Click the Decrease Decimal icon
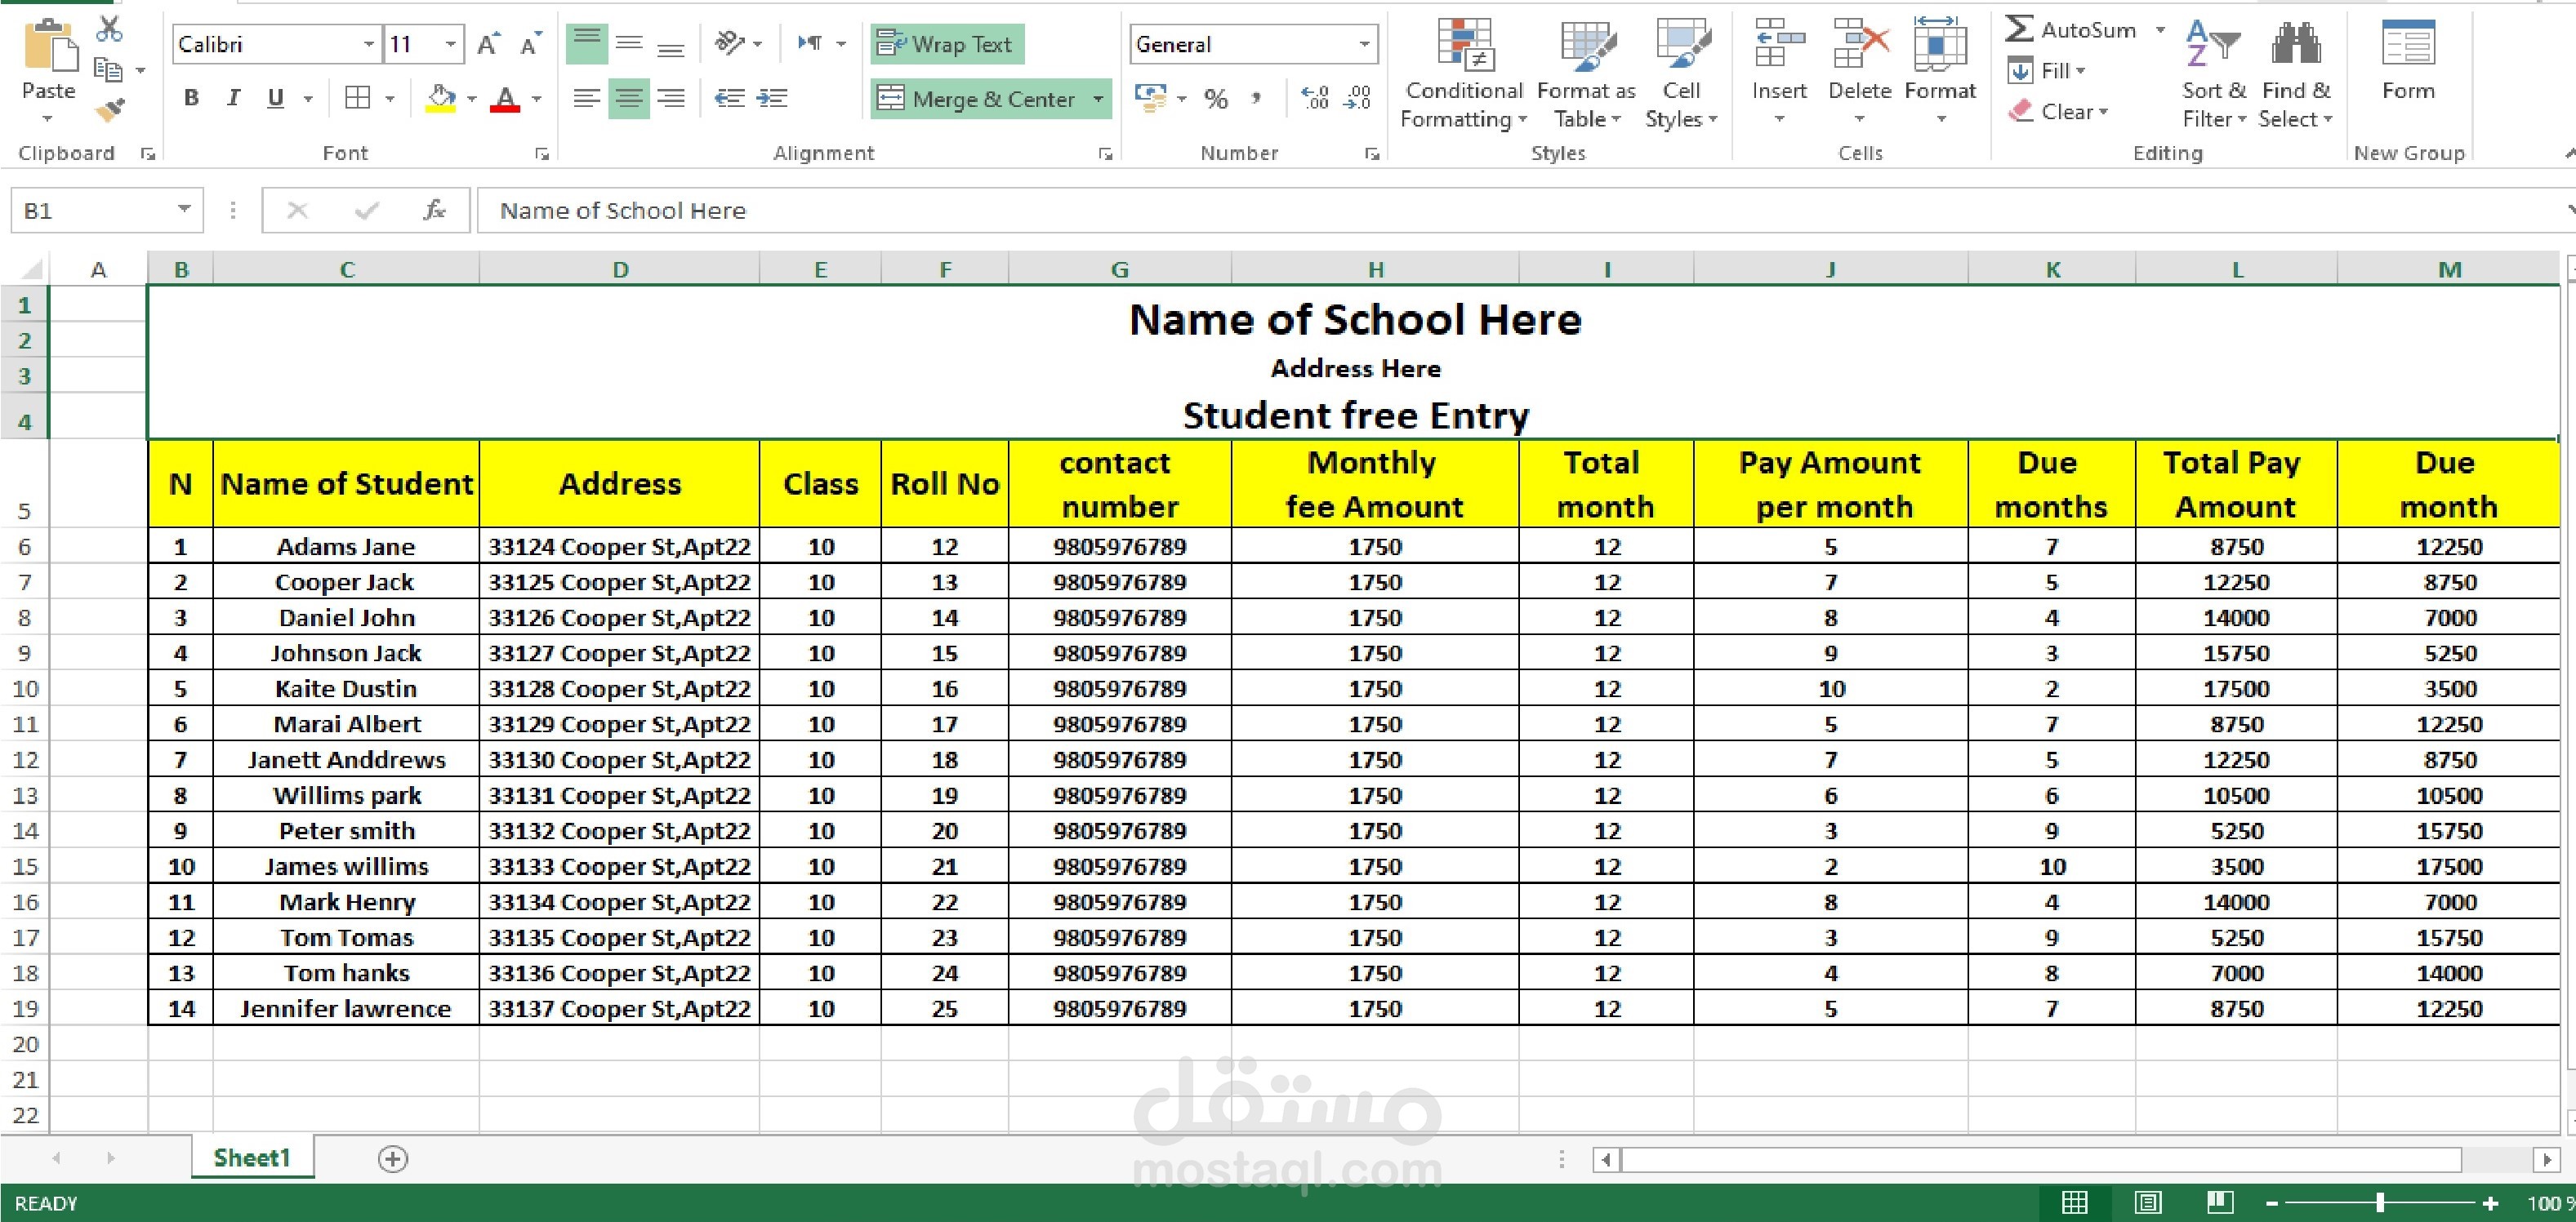Screen dimensions: 2576x1222 1357,98
